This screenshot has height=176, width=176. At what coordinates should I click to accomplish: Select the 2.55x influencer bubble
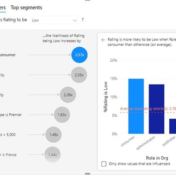point(79,75)
